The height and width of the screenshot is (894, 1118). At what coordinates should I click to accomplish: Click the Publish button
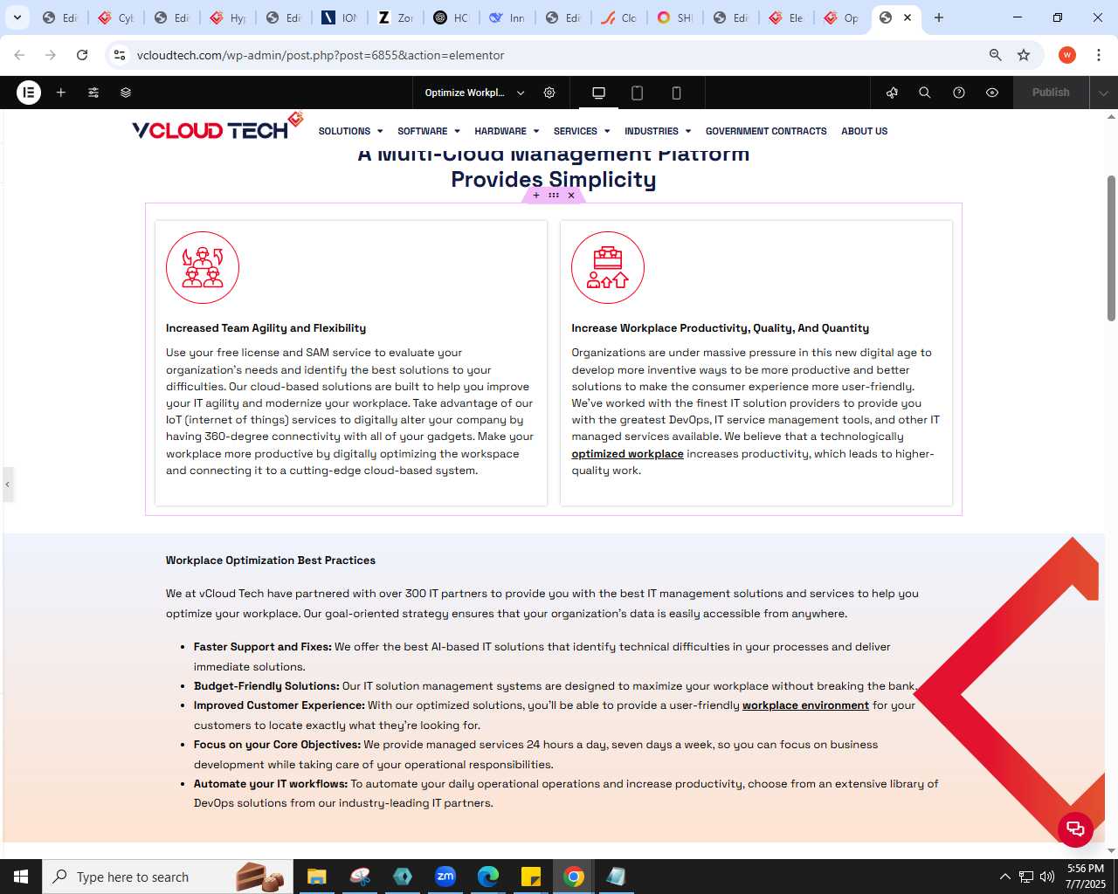pyautogui.click(x=1051, y=93)
